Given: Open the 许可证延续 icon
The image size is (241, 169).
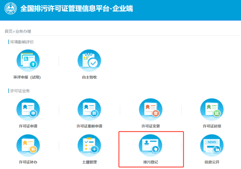Looking at the screenshot, I should pos(212,110).
